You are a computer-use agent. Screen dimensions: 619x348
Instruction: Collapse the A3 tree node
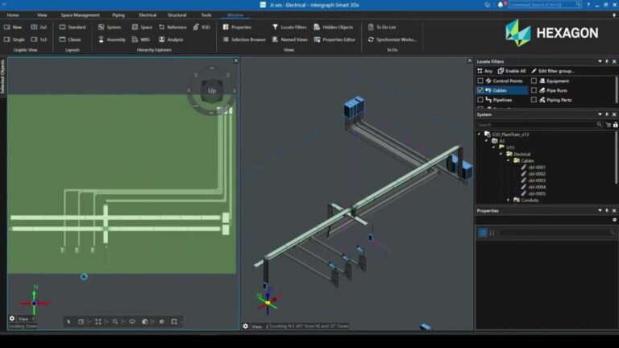coord(486,141)
